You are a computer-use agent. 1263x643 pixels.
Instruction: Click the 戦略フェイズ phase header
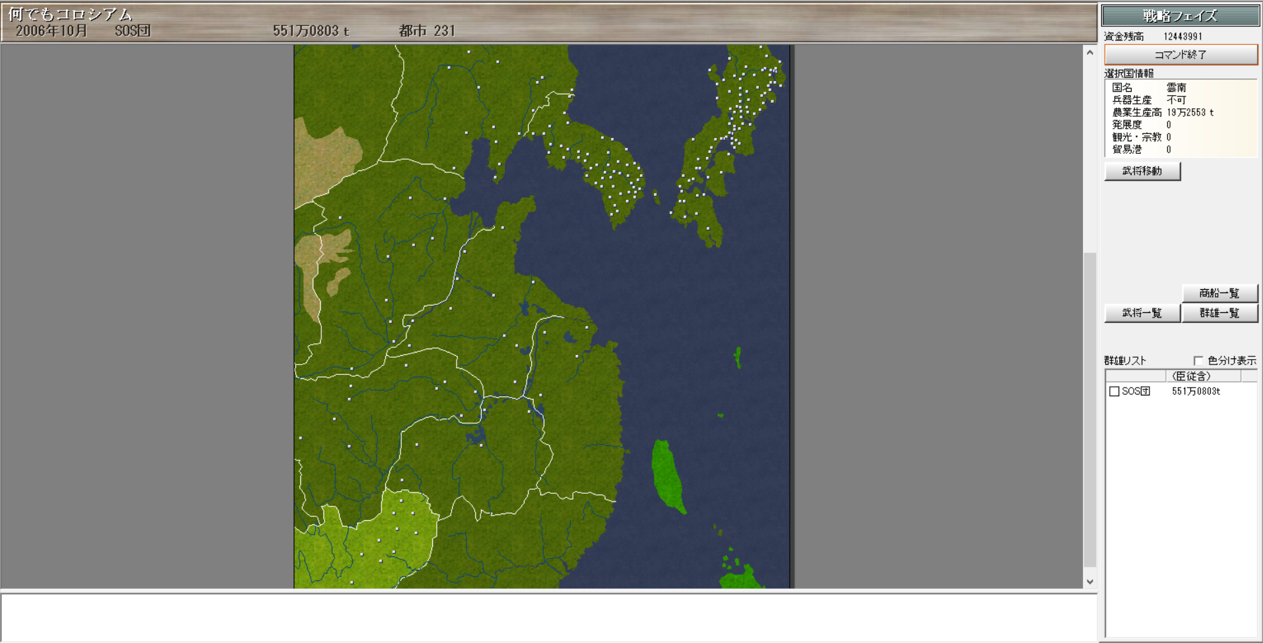point(1180,16)
